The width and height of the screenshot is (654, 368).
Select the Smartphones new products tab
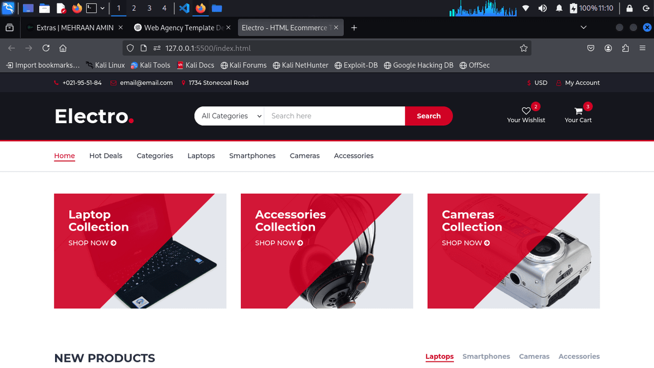click(x=486, y=357)
